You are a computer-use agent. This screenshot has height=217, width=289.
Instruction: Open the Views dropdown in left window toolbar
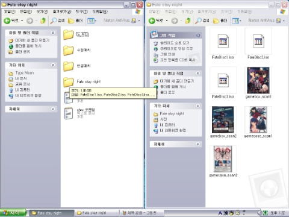92,20
